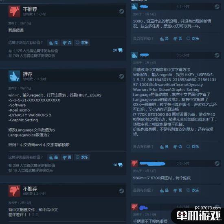This screenshot has width=224, height=224.
Task: Click the Steam logo on the 4.1-hour review
Action: tap(217, 7)
